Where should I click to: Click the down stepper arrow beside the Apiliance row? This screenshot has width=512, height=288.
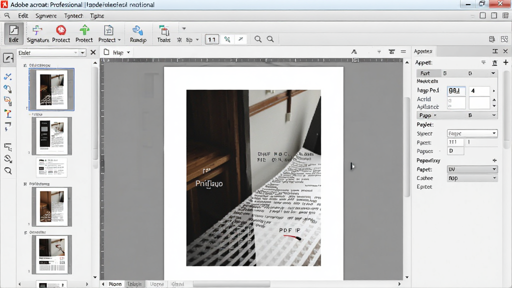coord(494,106)
